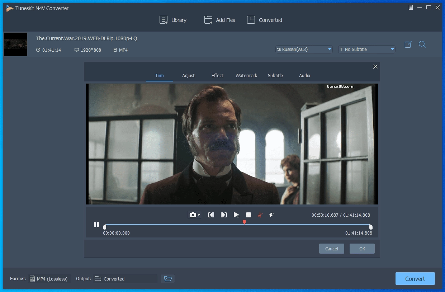The image size is (445, 292).
Task: Set trim end with right bracket icon
Action: (224, 215)
